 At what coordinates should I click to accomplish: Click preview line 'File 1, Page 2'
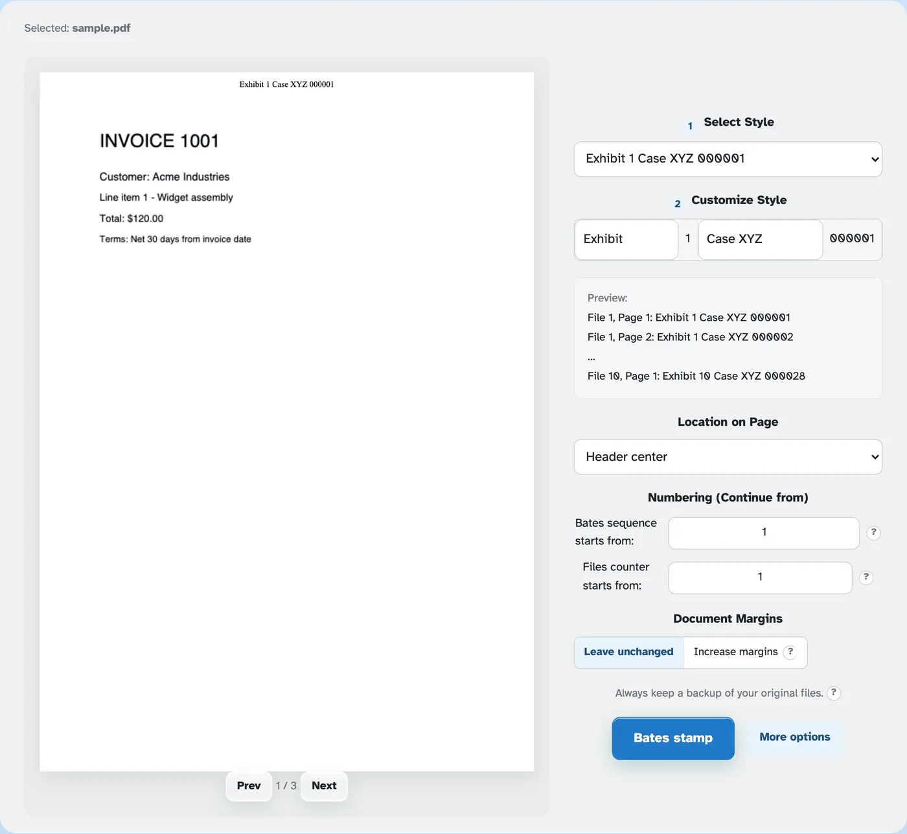click(691, 337)
